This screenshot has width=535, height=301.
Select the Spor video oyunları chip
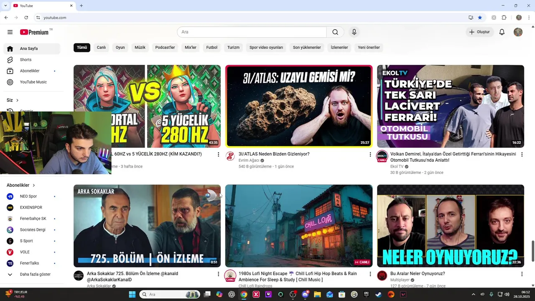(x=266, y=48)
